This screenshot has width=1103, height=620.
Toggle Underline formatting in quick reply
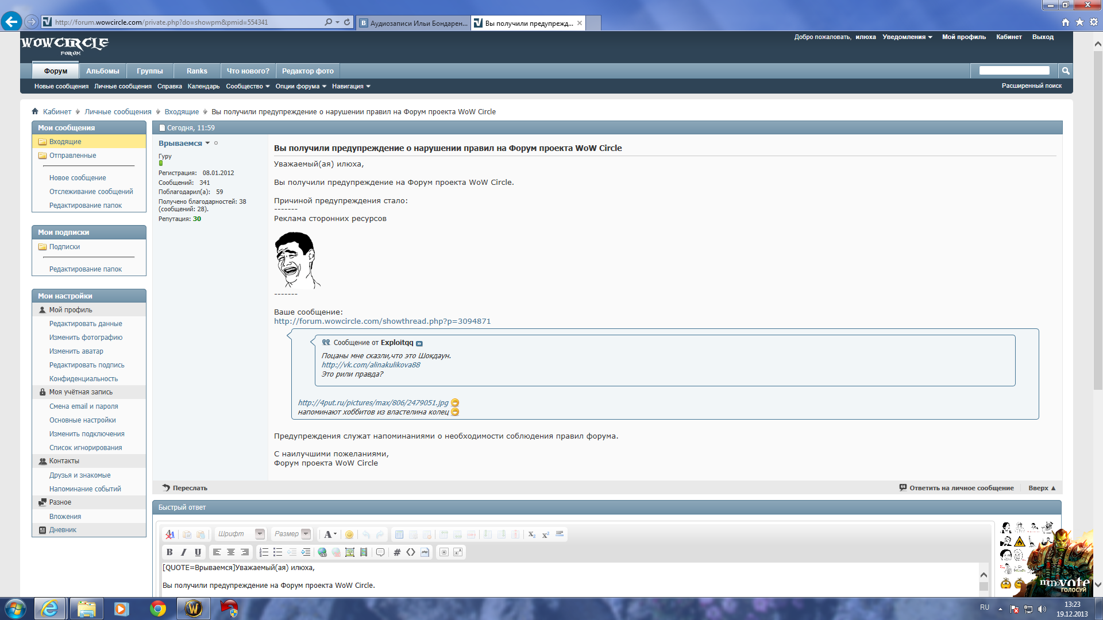[x=198, y=552]
